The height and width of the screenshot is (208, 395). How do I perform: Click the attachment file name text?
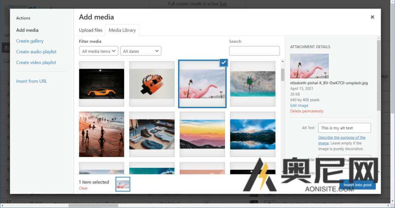click(x=329, y=83)
